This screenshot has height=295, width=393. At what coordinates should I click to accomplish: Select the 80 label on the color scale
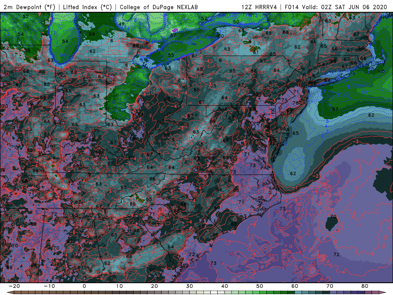(x=365, y=286)
